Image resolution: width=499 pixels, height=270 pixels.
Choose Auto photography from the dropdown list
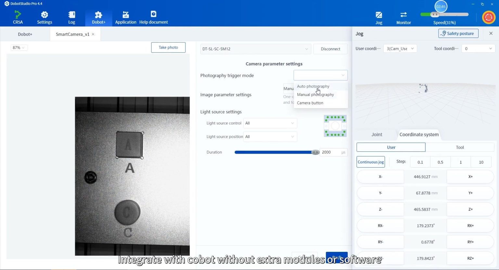313,87
